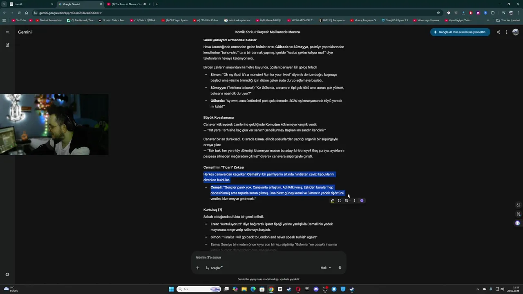Screen dimensions: 523x294
Task: Open the Dashboard / Stre bookmark
Action: point(81,20)
